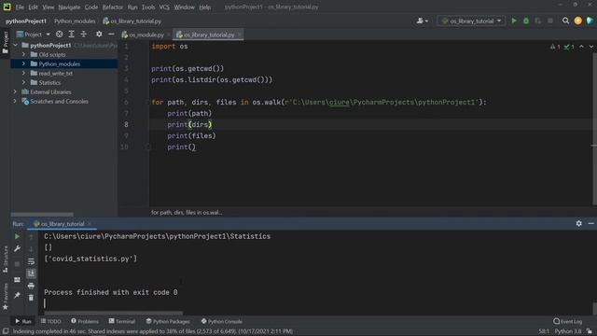Screen dimensions: 597x336
Task: Open the Navigate menu
Action: point(69,7)
